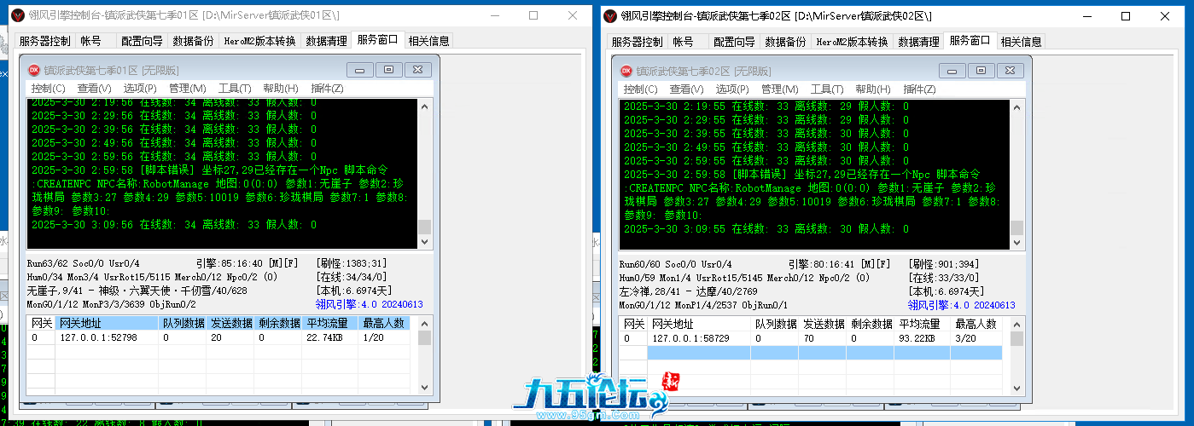Click the DX icon of 镇派武侠第七季01区 window
The image size is (1194, 426).
pyautogui.click(x=35, y=70)
